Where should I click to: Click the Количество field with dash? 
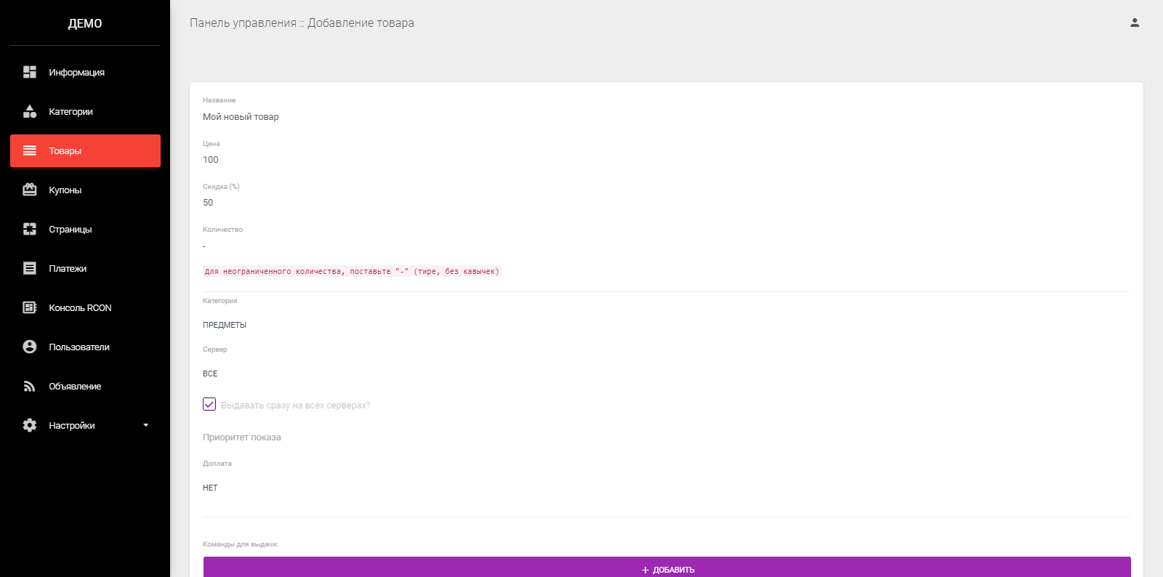tap(667, 246)
